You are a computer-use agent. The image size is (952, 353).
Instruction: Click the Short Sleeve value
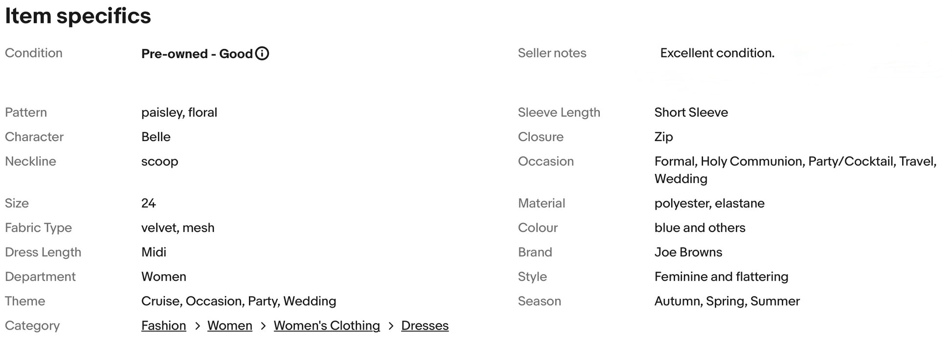tap(691, 113)
